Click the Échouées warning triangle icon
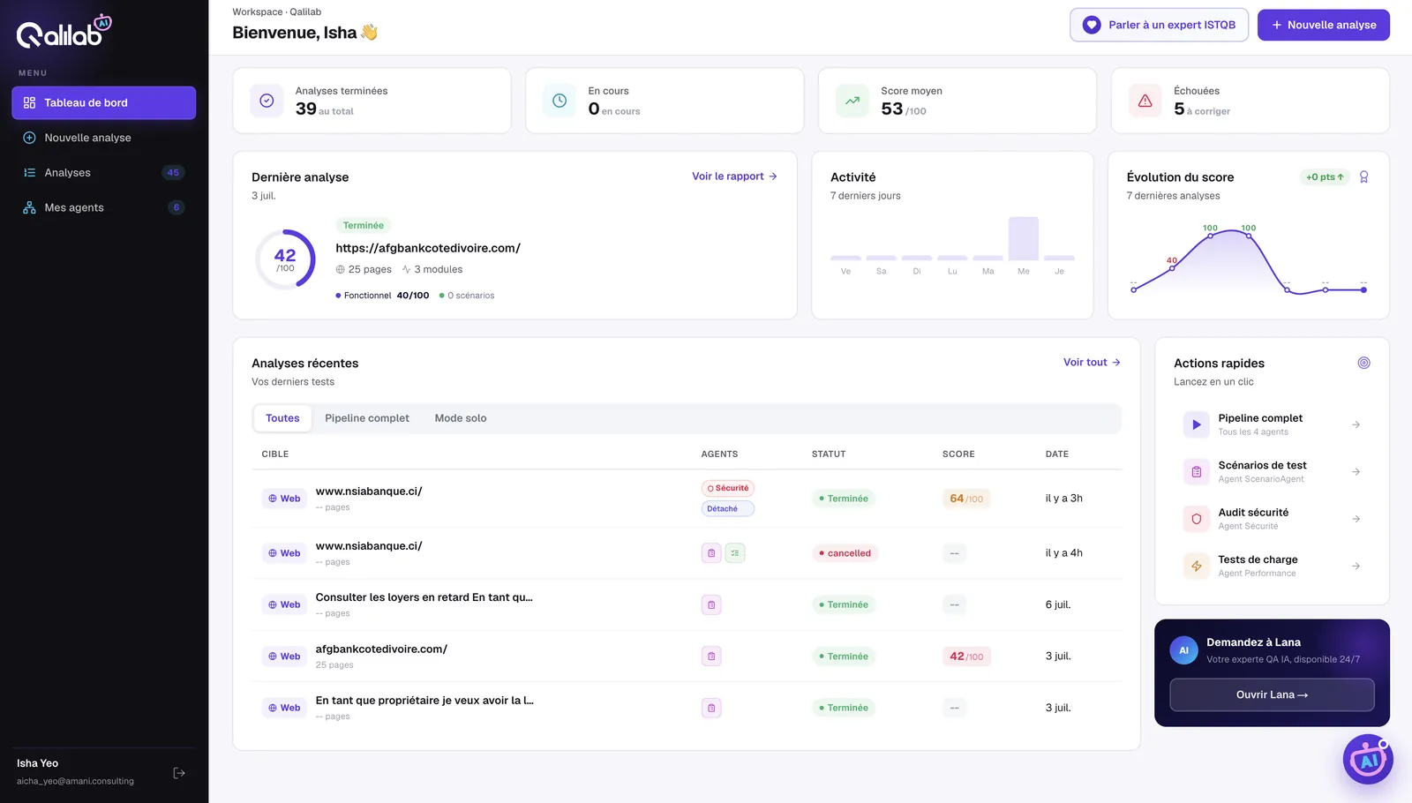This screenshot has height=803, width=1412. [x=1145, y=101]
